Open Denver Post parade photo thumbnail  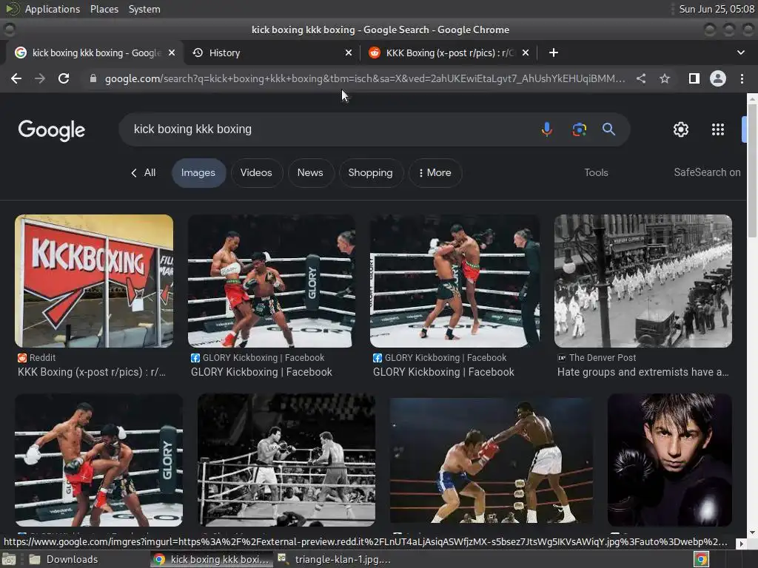coord(643,280)
